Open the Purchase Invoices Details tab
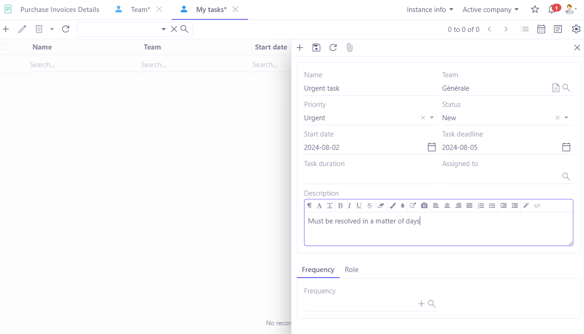Image resolution: width=584 pixels, height=334 pixels. [59, 9]
